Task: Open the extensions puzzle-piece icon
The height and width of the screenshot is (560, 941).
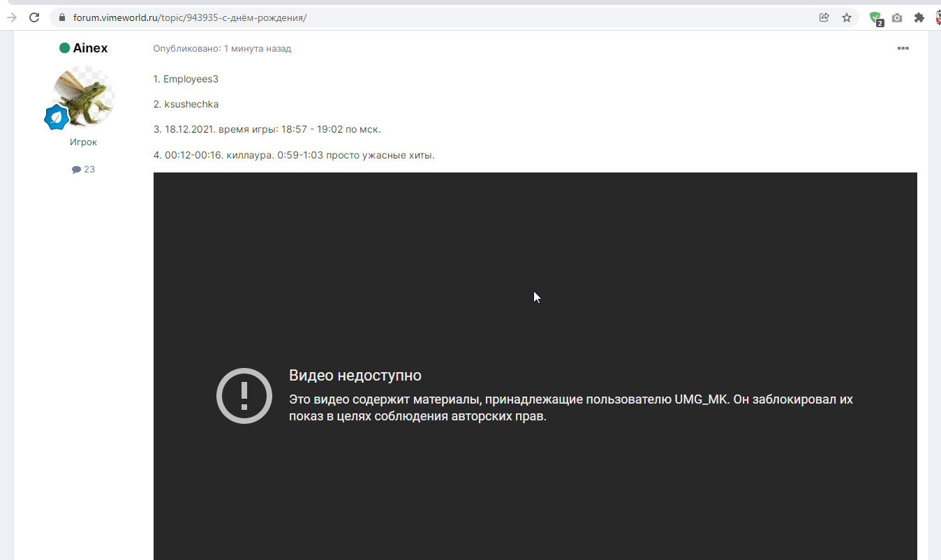Action: tap(917, 18)
